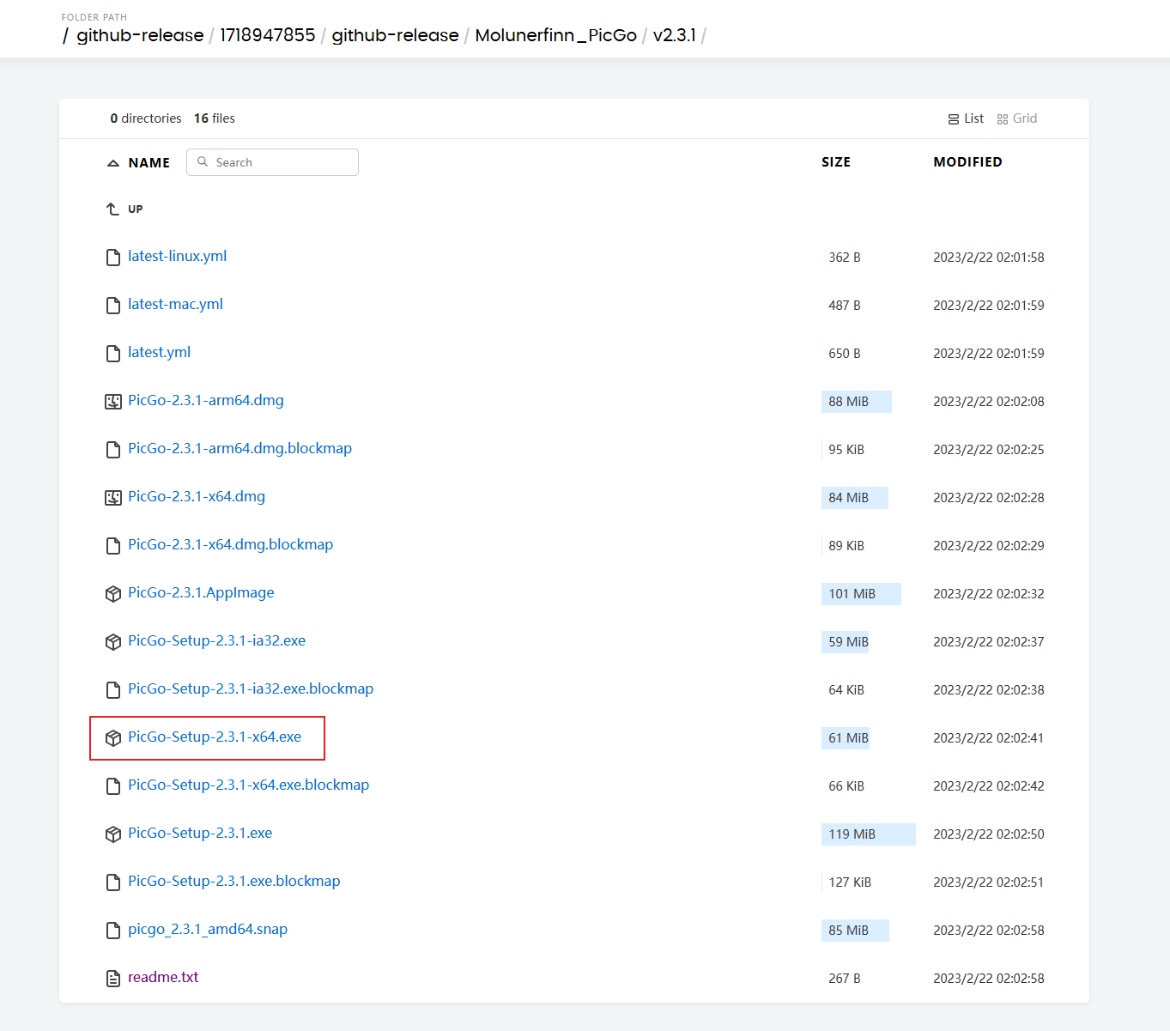Open the Molunerfinn_PicGo breadcrumb folder
The height and width of the screenshot is (1031, 1170).
(555, 35)
